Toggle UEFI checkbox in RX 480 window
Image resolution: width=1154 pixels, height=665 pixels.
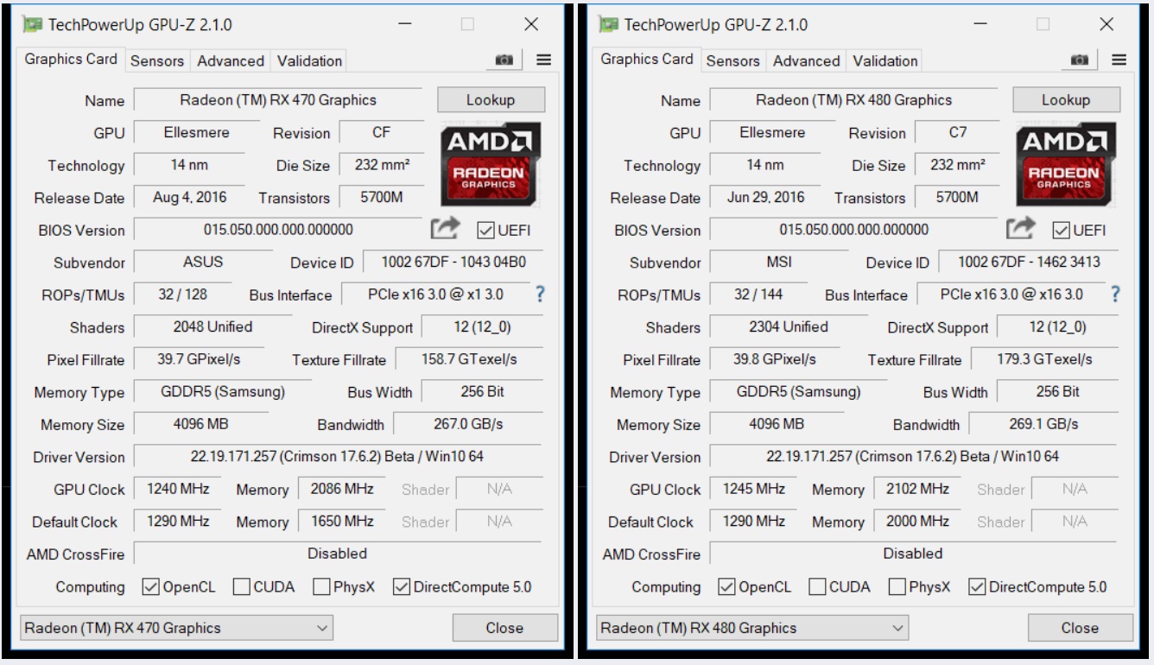[x=1061, y=231]
